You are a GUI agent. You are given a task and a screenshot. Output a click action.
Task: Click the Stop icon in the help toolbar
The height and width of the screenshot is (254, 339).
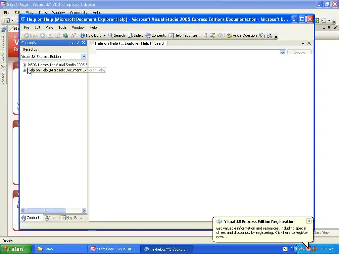pos(50,35)
